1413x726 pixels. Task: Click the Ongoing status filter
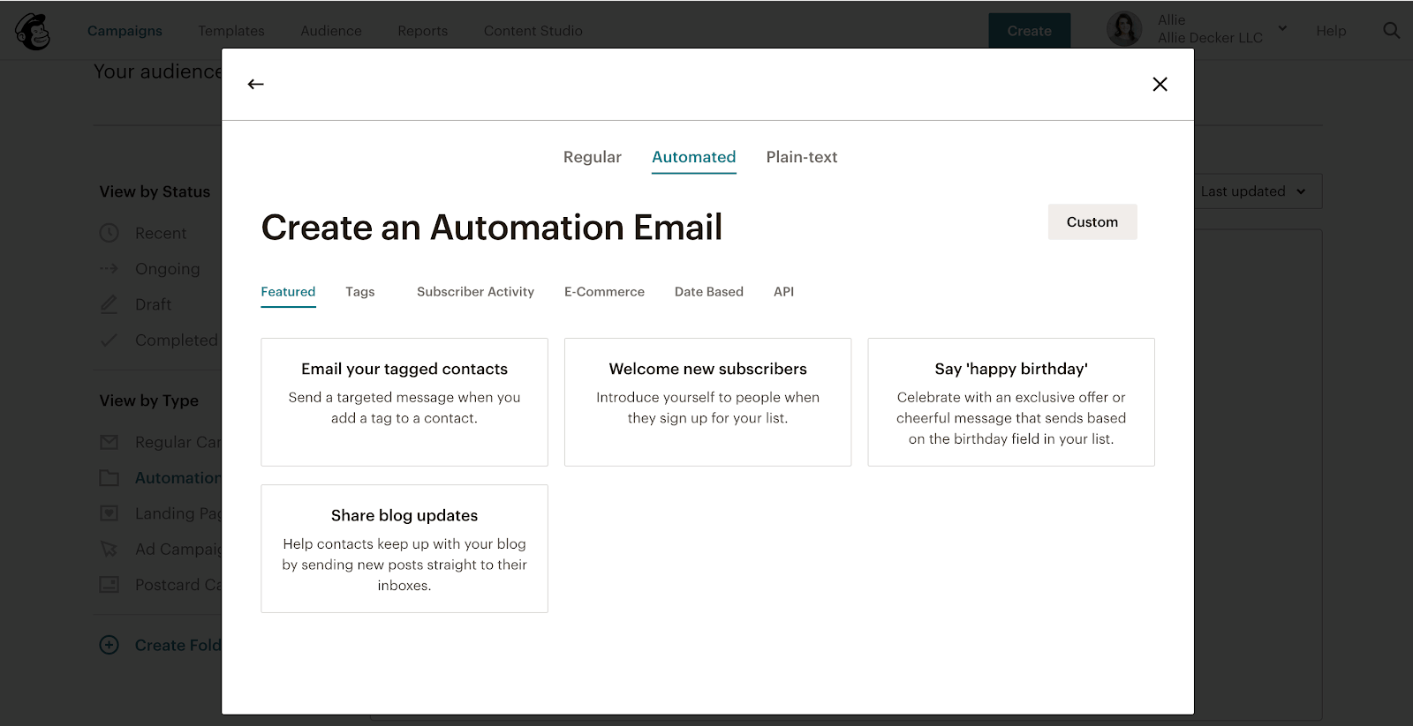[168, 269]
